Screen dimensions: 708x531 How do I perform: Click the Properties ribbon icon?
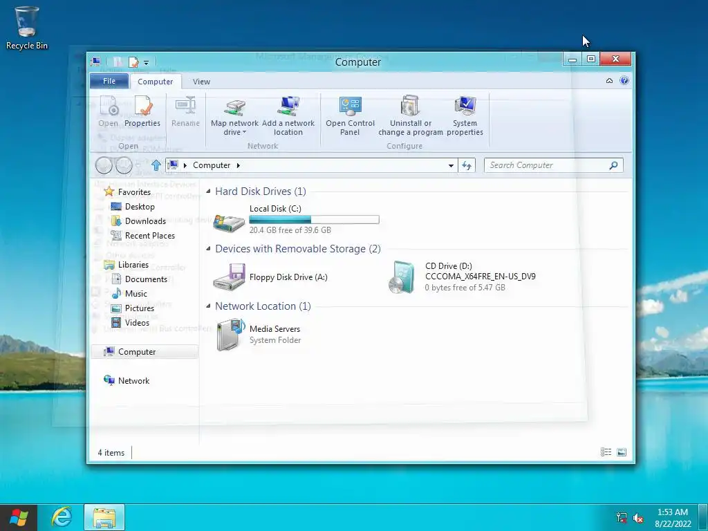pyautogui.click(x=142, y=111)
